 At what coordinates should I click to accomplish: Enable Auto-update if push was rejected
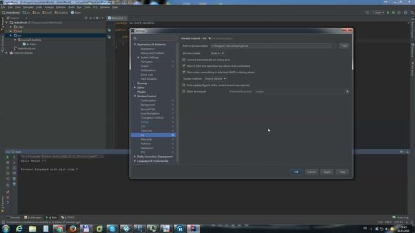(x=184, y=85)
